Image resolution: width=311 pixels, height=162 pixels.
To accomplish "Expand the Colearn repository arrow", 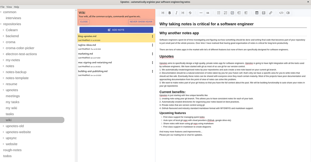I will point(3,30).
